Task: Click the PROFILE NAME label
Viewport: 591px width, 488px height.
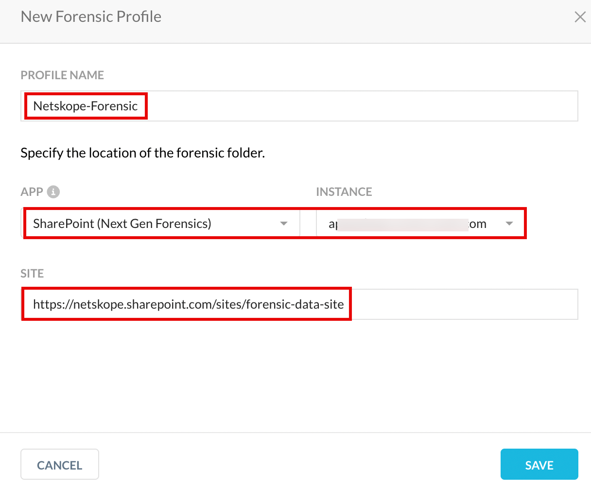Action: click(x=62, y=75)
